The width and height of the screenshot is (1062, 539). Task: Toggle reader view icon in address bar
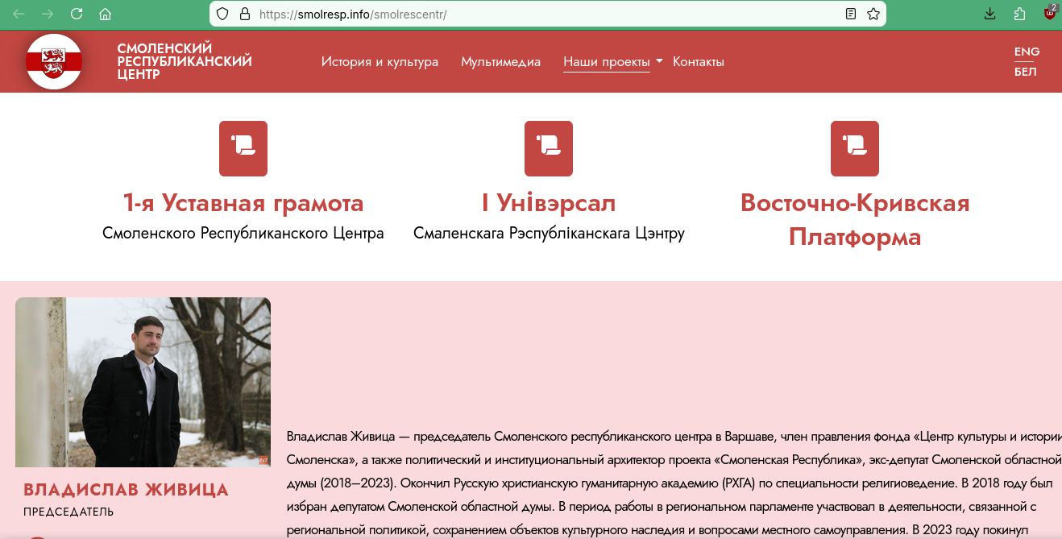pos(851,14)
